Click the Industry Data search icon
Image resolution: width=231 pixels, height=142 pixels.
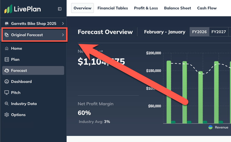pyautogui.click(x=7, y=104)
